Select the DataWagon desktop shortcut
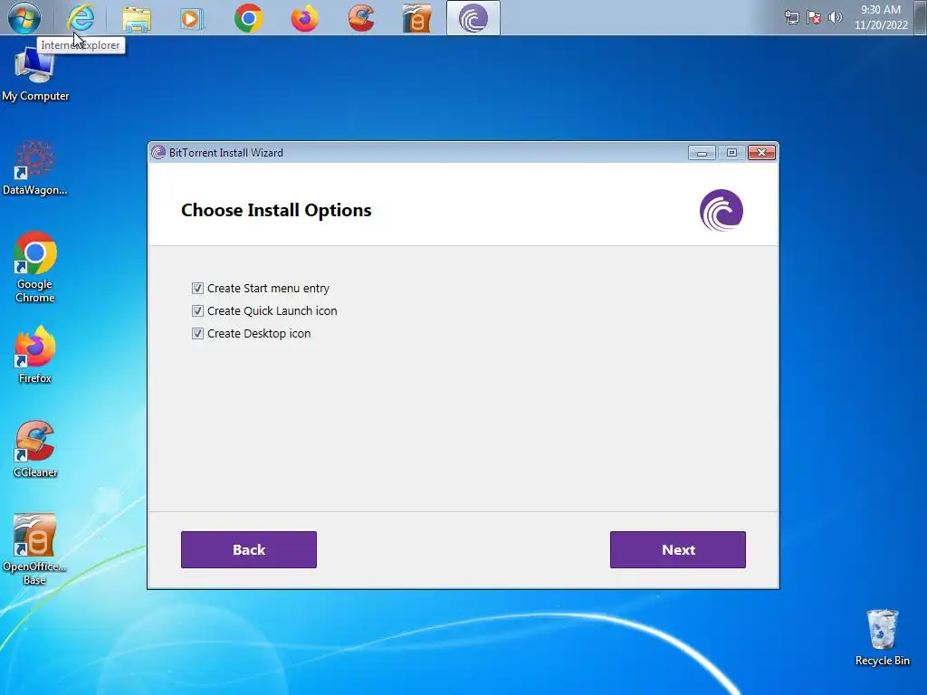The image size is (927, 695). pos(35,167)
